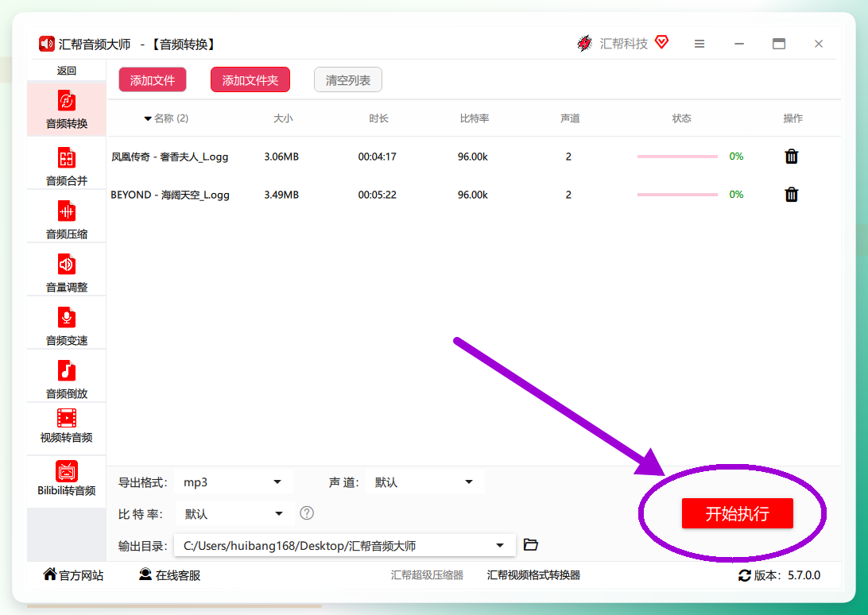Click the 清空列表 button
Viewport: 868px width, 615px height.
click(x=347, y=79)
